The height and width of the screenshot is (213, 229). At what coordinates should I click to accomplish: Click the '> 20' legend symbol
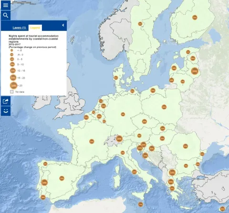click(14, 85)
